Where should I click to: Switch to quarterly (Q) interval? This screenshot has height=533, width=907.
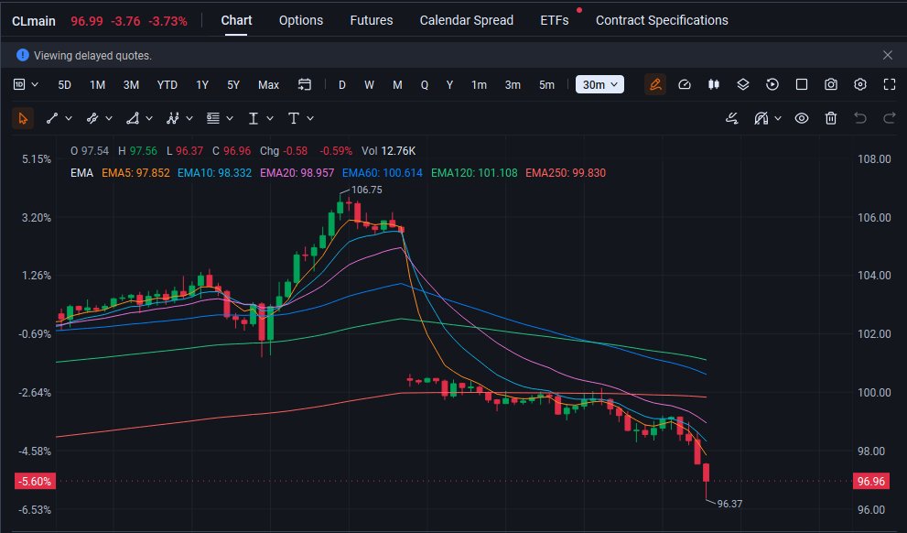pos(425,84)
